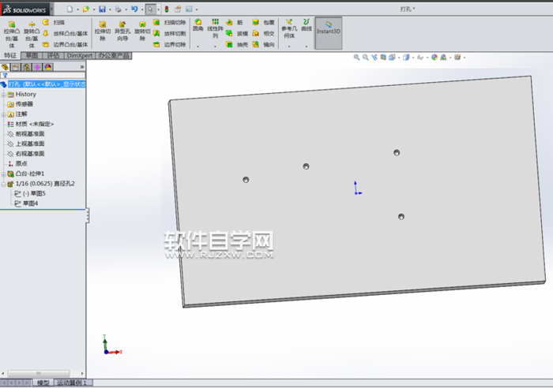Select the 扫描 sweep tool
The width and height of the screenshot is (553, 388).
coord(54,22)
